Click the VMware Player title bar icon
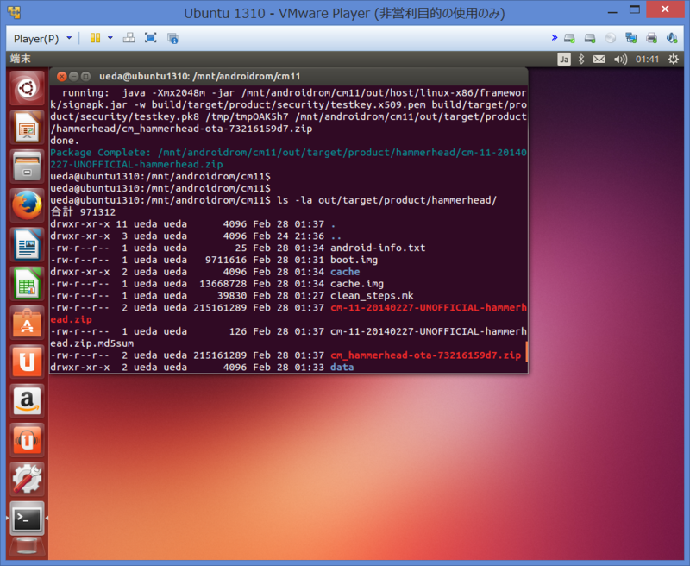 (14, 12)
